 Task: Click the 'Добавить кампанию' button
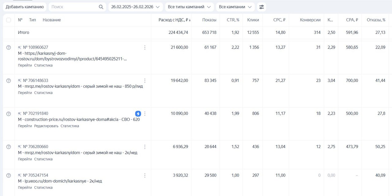point(24,7)
